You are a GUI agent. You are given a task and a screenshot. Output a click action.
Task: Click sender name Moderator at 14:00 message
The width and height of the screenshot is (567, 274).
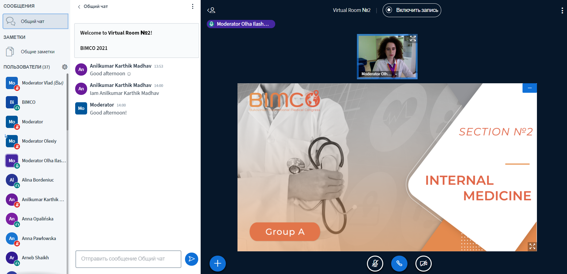click(102, 105)
